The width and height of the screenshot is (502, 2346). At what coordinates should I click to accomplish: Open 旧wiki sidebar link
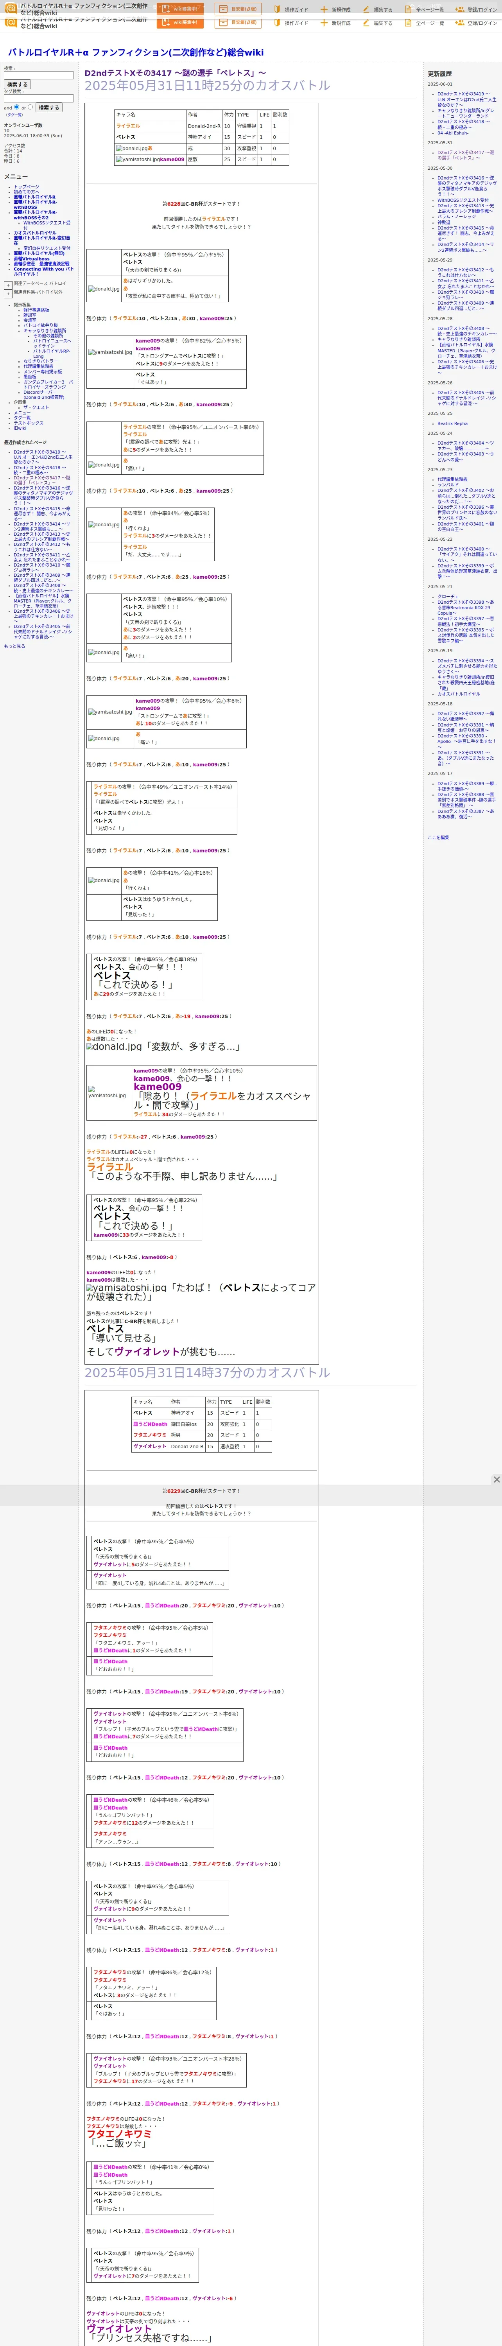(20, 428)
